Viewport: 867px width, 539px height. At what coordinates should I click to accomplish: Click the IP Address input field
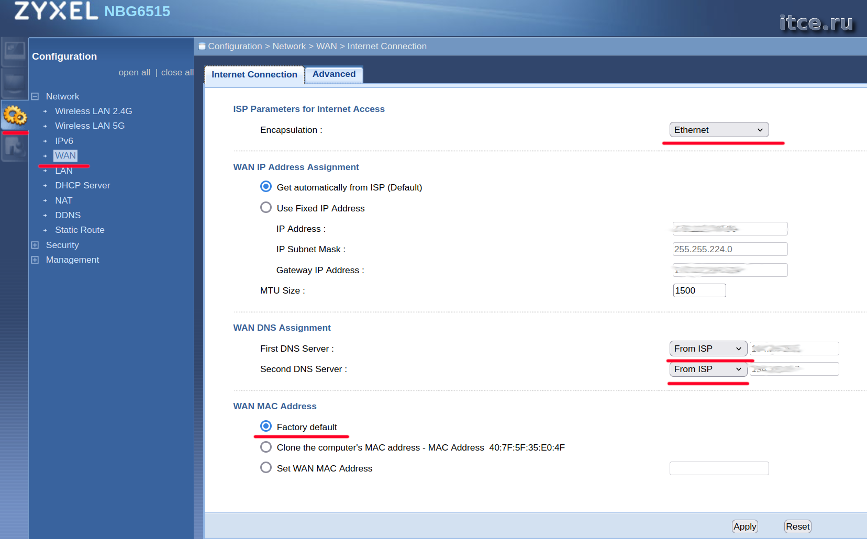(730, 229)
